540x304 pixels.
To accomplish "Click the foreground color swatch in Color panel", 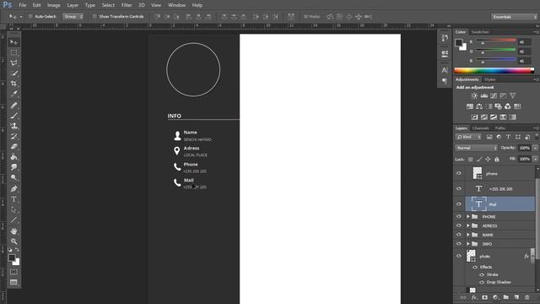I will point(459,43).
